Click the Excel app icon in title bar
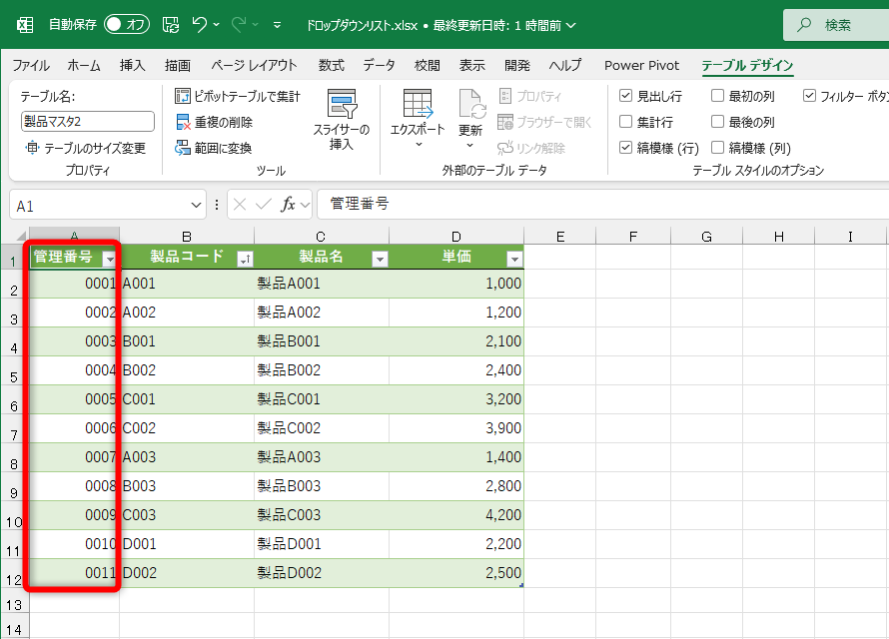Screen dimensions: 889x639 point(25,25)
